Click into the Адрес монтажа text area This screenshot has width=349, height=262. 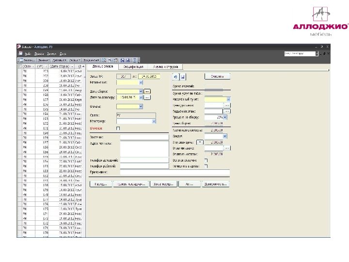point(144,149)
